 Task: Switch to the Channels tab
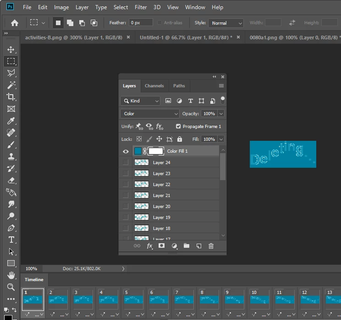coord(154,85)
